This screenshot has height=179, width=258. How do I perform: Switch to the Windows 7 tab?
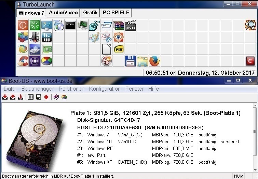pyautogui.click(x=31, y=13)
